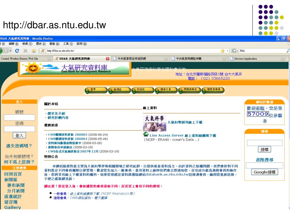This screenshot has height=217, width=290.
Task: Close the DBAR 大氣研究資料庫 tab
Action: tap(107, 59)
